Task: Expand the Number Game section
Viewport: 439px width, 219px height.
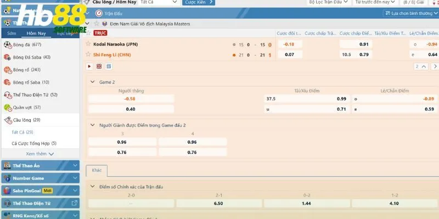Action: point(40,178)
